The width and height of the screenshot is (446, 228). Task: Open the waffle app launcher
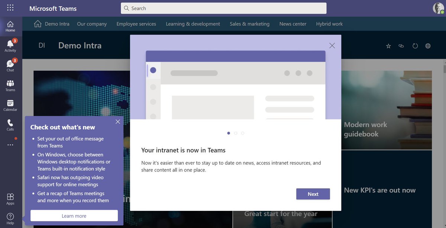coord(10,8)
